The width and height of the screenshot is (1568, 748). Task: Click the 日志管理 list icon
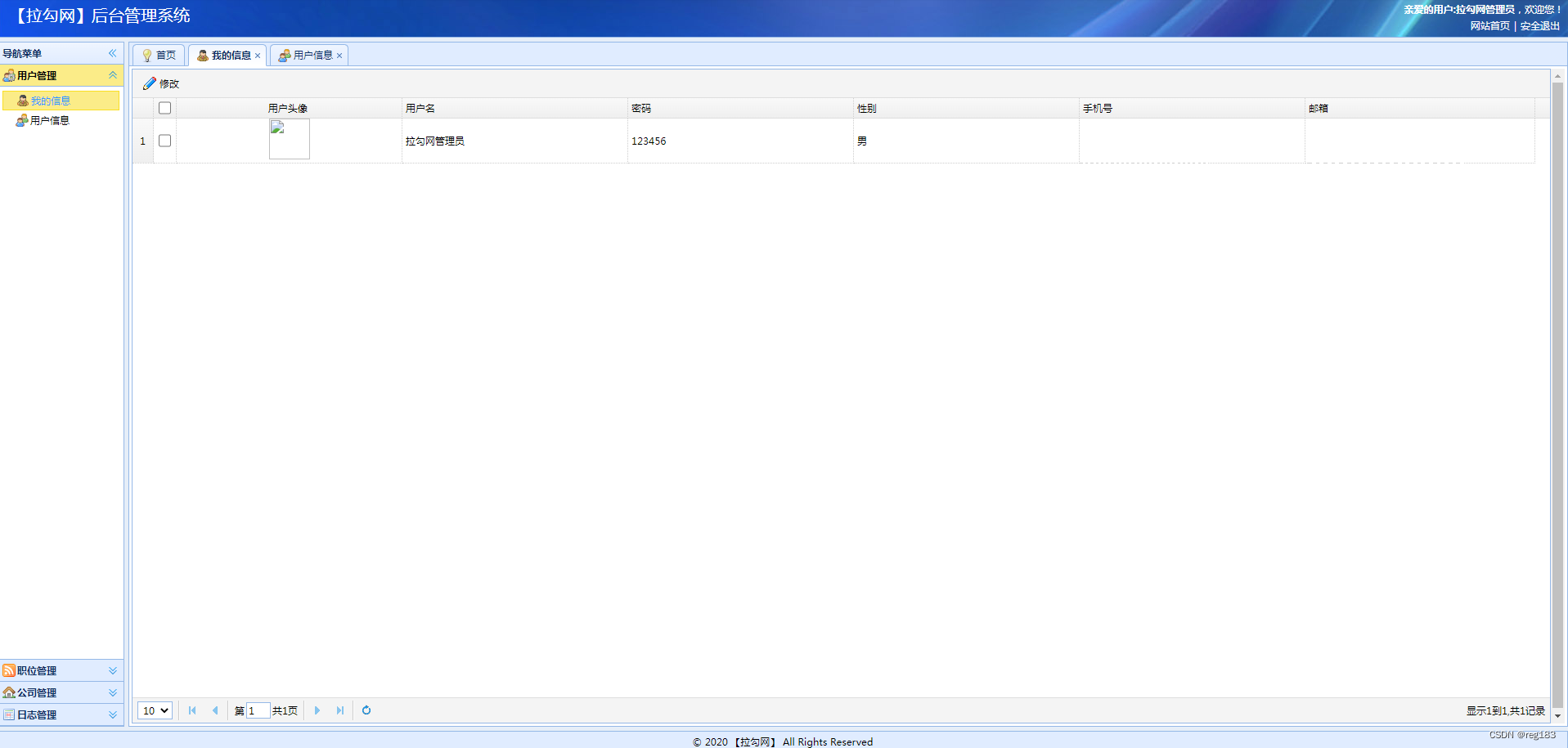(9, 714)
